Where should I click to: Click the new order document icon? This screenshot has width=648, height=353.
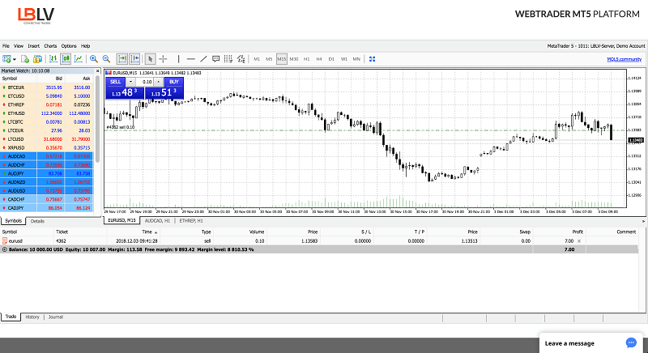point(25,59)
